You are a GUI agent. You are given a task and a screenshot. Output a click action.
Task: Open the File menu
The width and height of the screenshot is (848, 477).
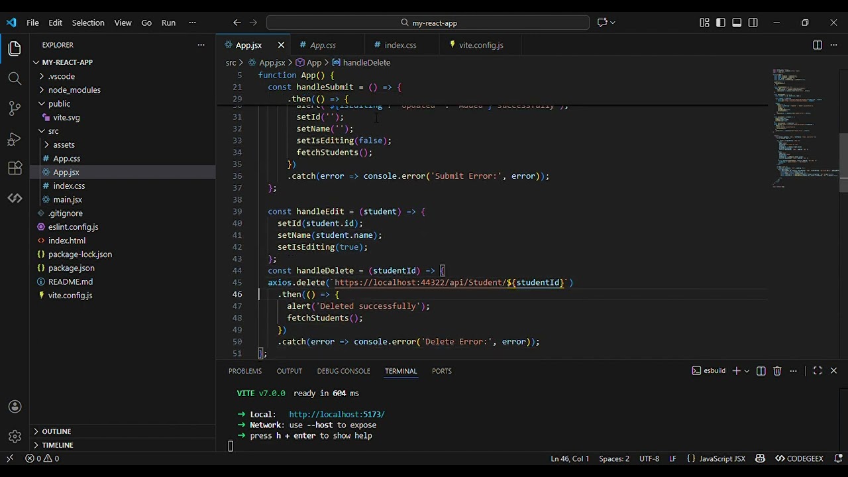click(32, 23)
